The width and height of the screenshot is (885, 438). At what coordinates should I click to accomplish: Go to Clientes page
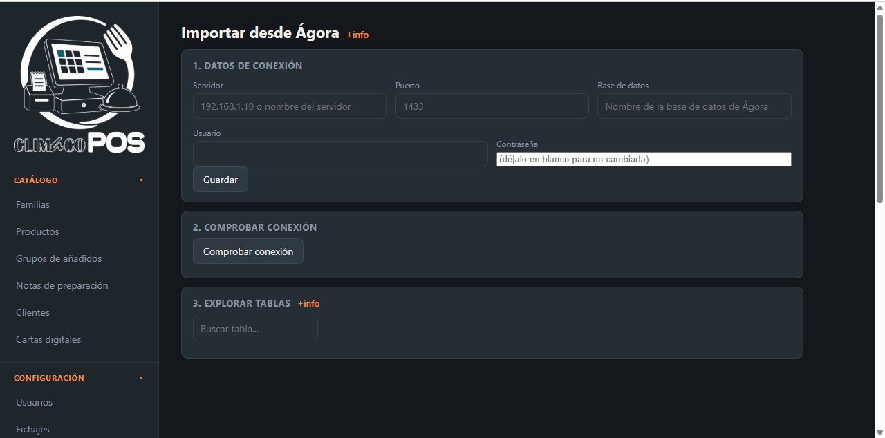(x=33, y=312)
